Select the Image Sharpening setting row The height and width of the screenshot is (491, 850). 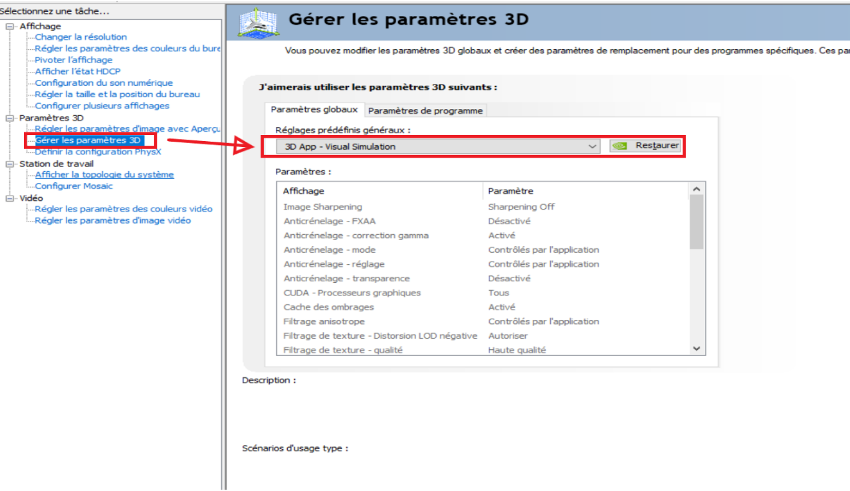point(323,207)
